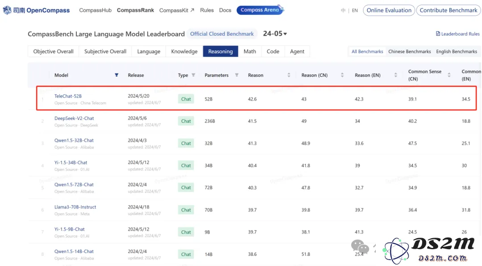Select the Code tab
The height and width of the screenshot is (266, 482).
(273, 51)
